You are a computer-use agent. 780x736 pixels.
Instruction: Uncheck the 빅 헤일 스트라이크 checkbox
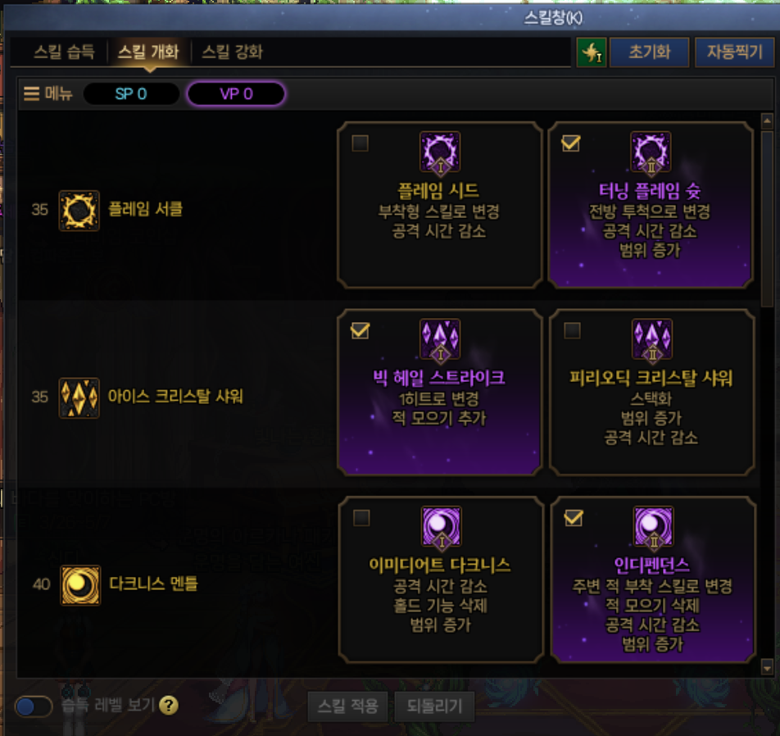coord(361,330)
